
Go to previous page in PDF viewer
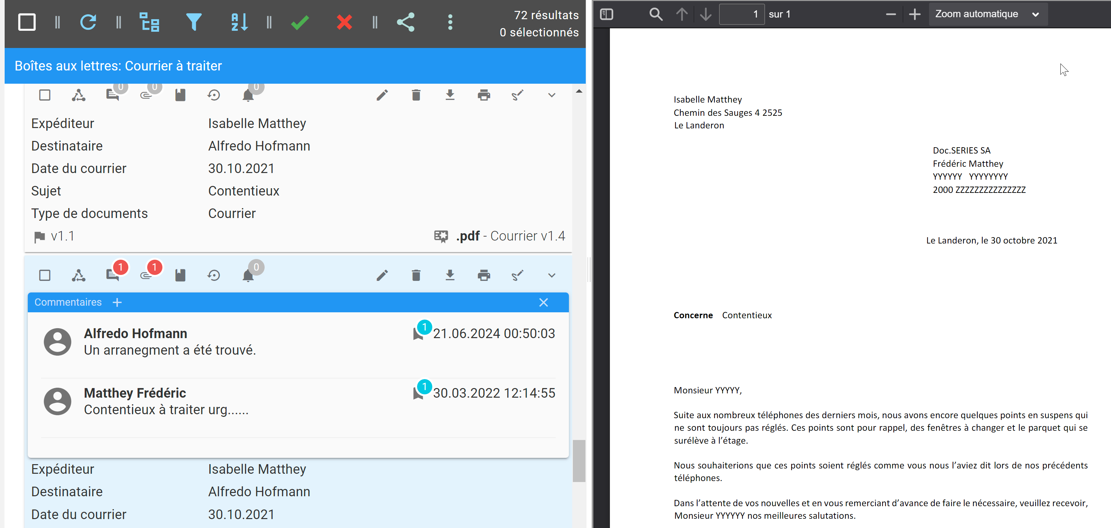coord(681,14)
